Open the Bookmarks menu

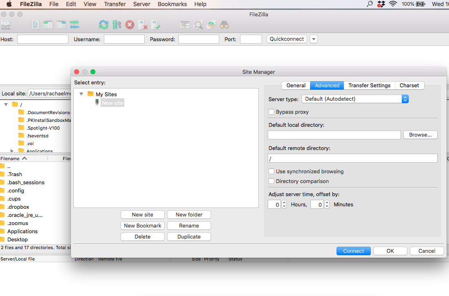172,4
